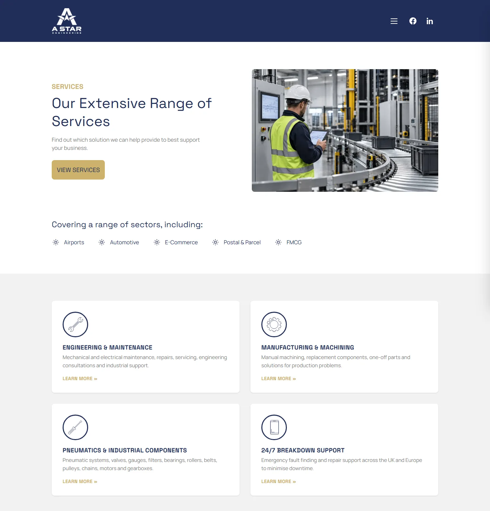Click the View Services button
Image resolution: width=490 pixels, height=511 pixels.
(78, 170)
